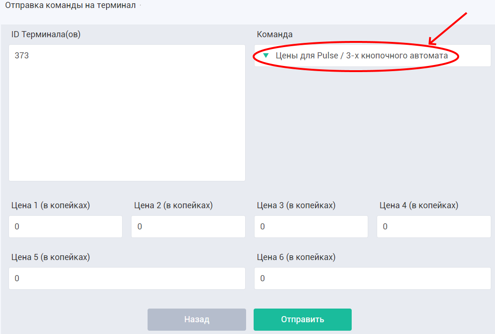Focus the ID Терминала(ов) text area
This screenshot has width=495, height=334.
coord(127,113)
